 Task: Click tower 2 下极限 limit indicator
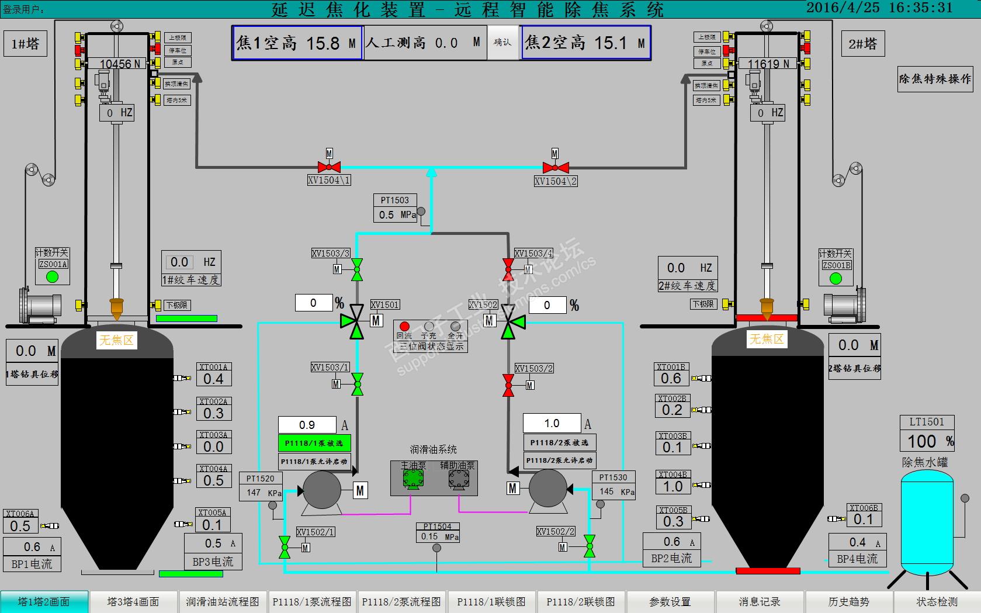[703, 304]
